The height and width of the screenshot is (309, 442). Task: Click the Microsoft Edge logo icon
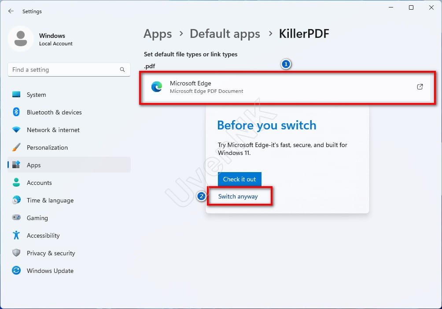tap(157, 87)
